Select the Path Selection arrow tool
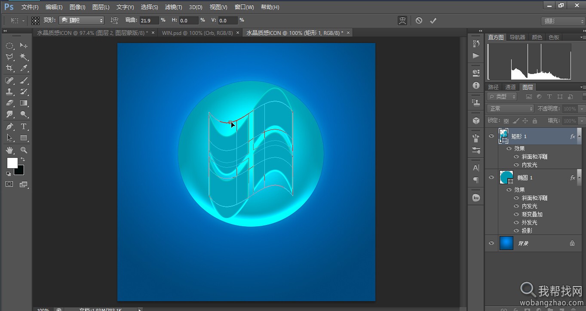 pos(9,138)
